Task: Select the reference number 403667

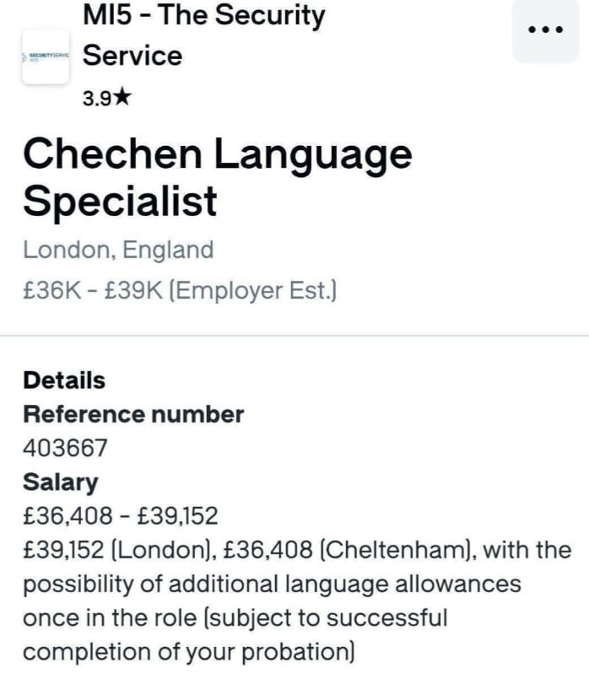Action: click(65, 448)
